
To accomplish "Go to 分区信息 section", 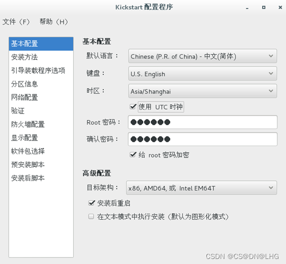I will pyautogui.click(x=41, y=84).
